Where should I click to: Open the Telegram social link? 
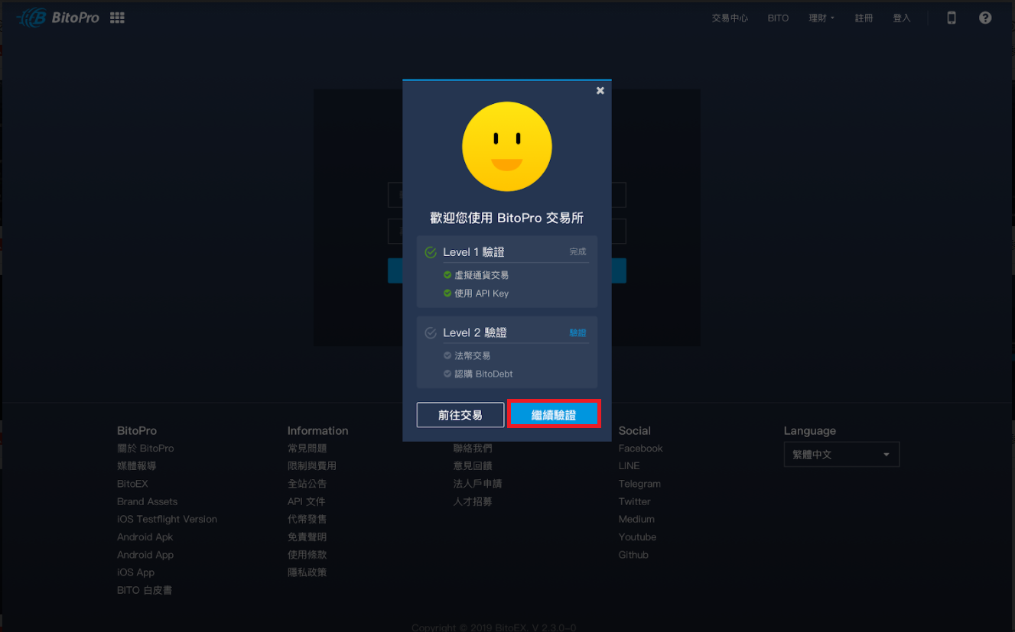(639, 484)
